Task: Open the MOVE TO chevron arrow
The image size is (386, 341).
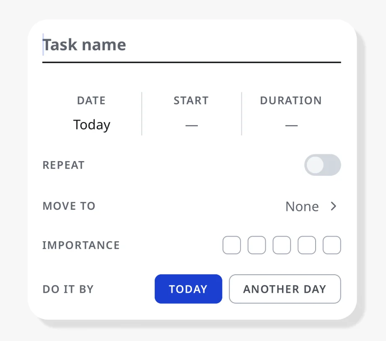Action: tap(334, 206)
